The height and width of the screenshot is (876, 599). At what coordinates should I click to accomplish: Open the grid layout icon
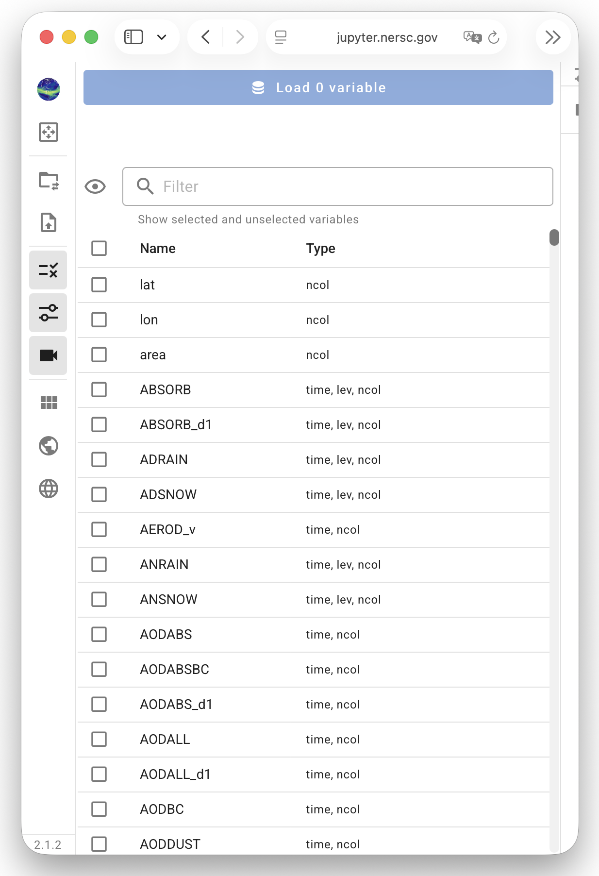49,403
